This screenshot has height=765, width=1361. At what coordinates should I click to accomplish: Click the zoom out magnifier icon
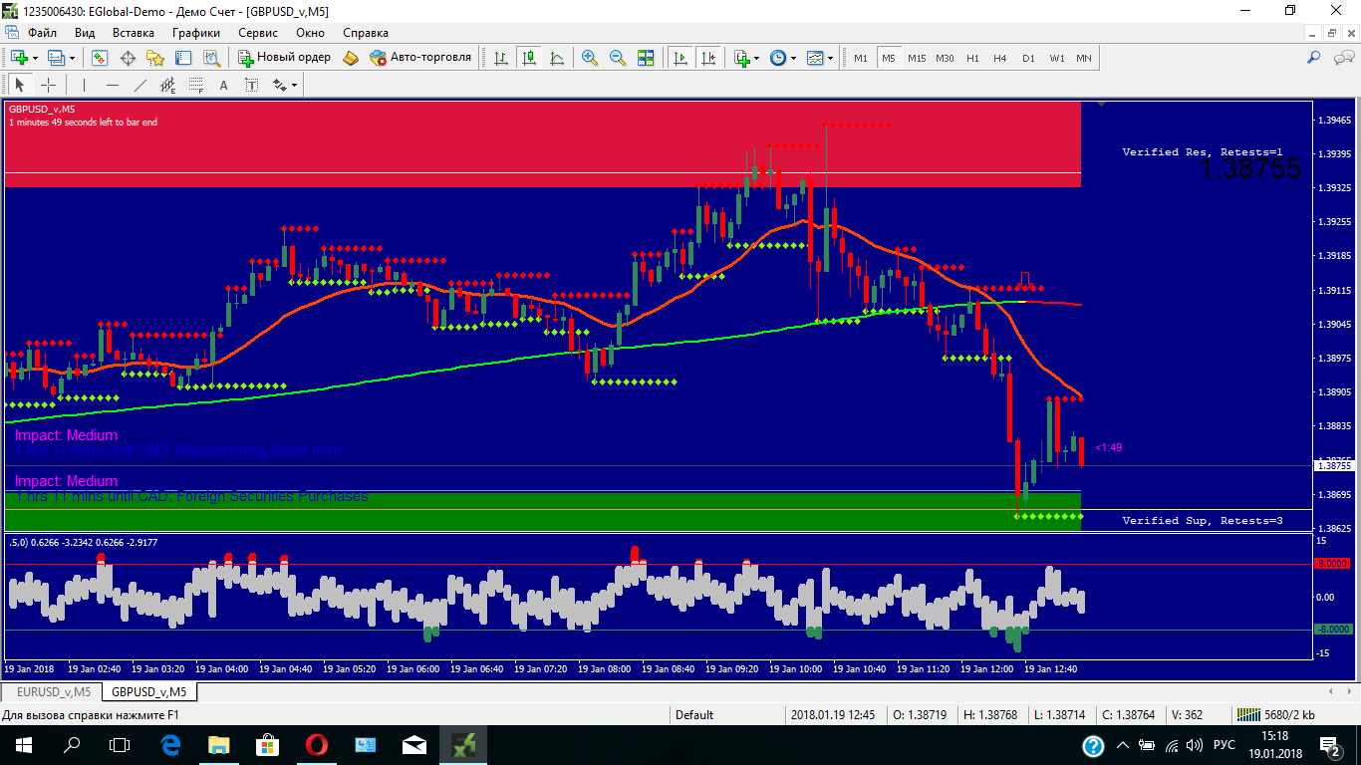tap(618, 58)
